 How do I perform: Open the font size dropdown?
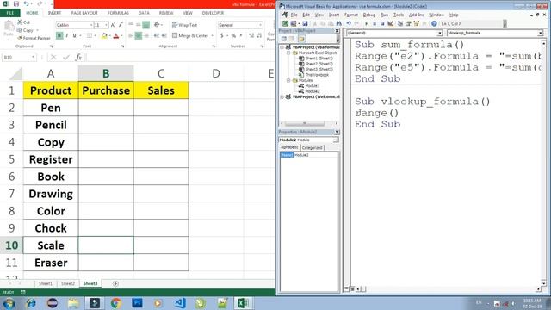click(x=106, y=25)
